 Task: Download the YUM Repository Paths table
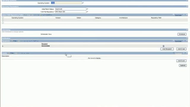[178, 15]
